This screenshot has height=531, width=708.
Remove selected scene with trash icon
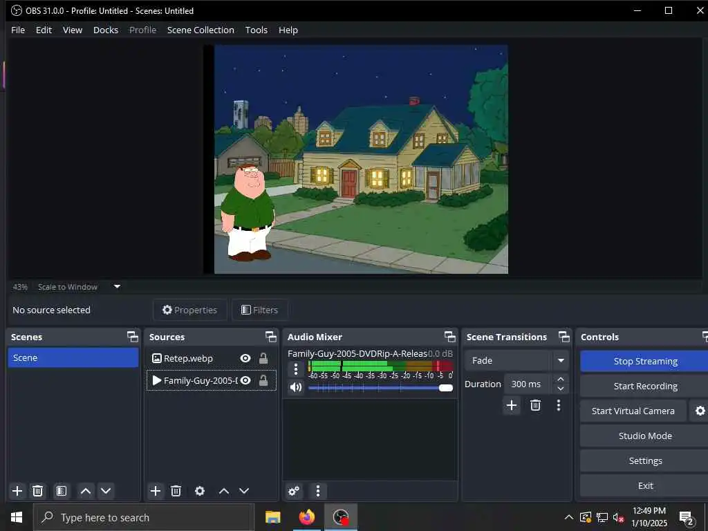pyautogui.click(x=38, y=491)
